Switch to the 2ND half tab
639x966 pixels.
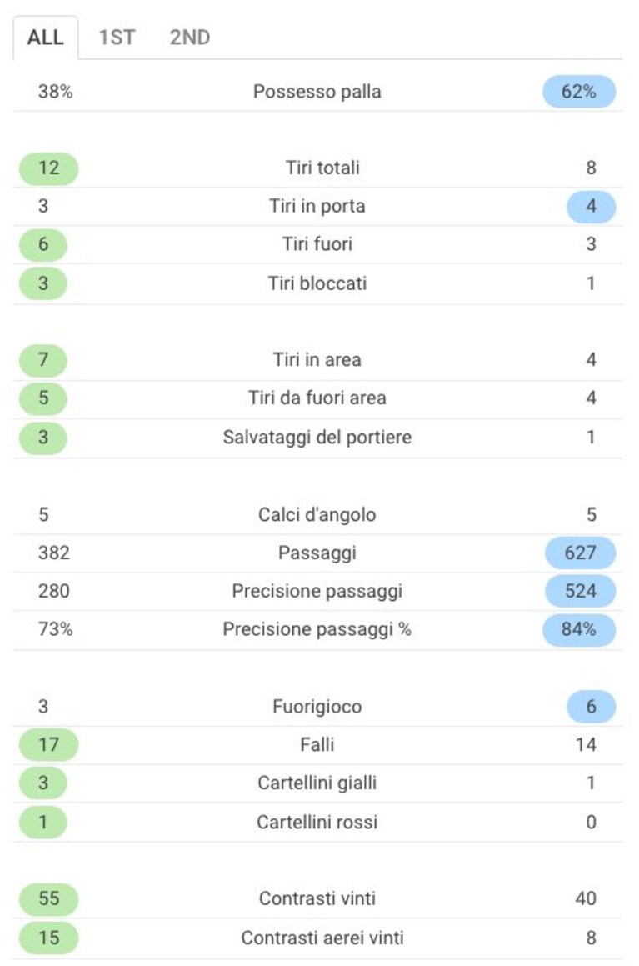(190, 38)
